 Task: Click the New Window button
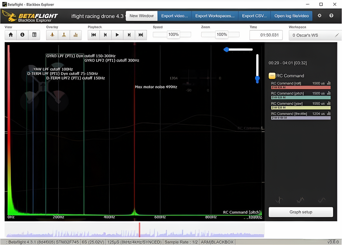[x=142, y=16]
